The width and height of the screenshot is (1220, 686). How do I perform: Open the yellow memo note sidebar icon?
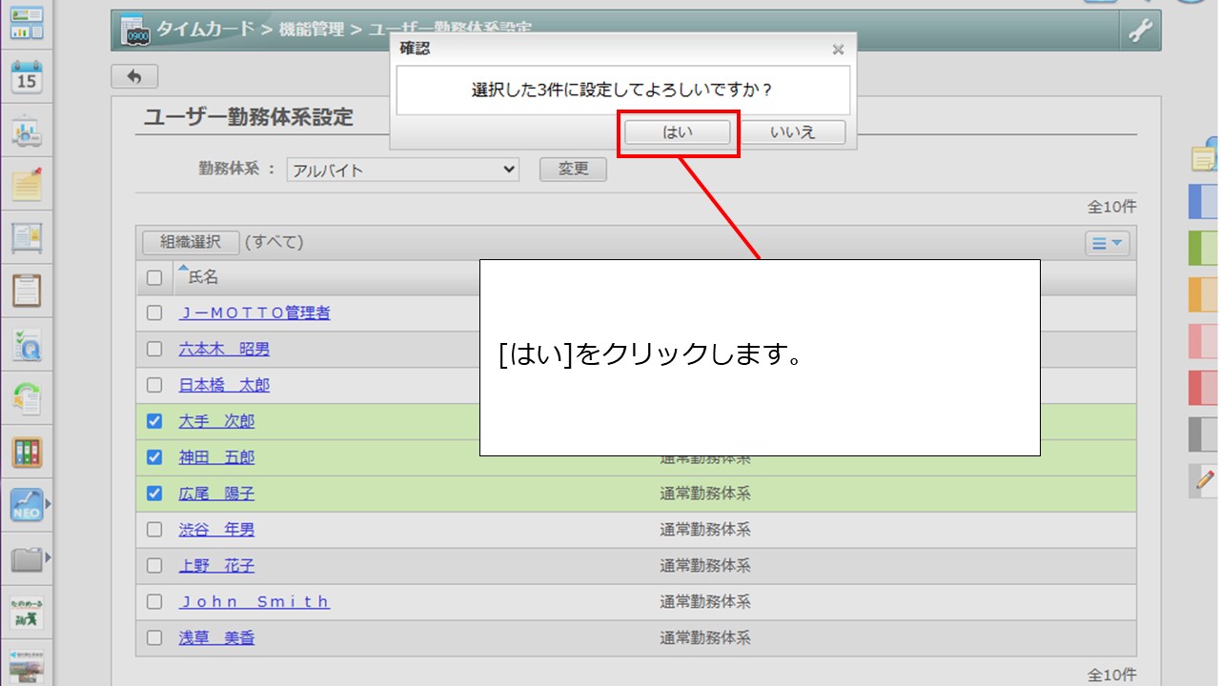coord(27,184)
